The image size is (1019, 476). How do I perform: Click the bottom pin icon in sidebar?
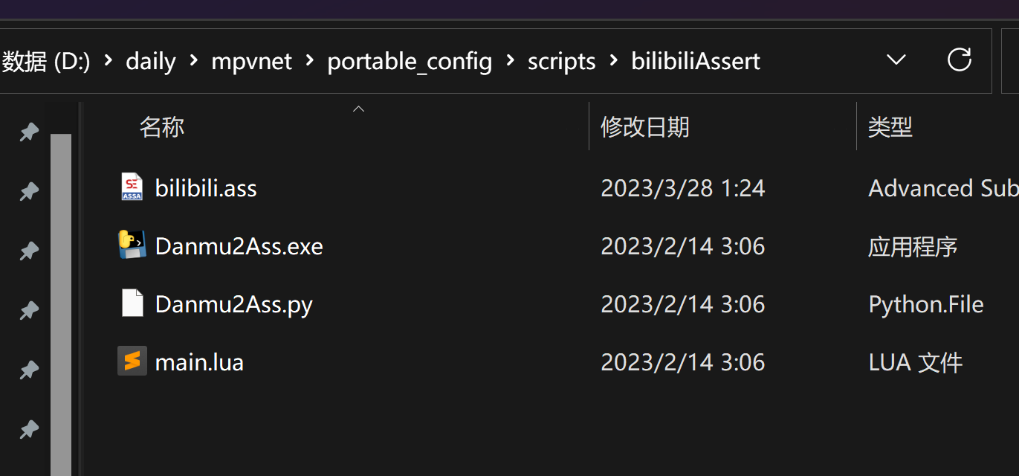pos(28,430)
